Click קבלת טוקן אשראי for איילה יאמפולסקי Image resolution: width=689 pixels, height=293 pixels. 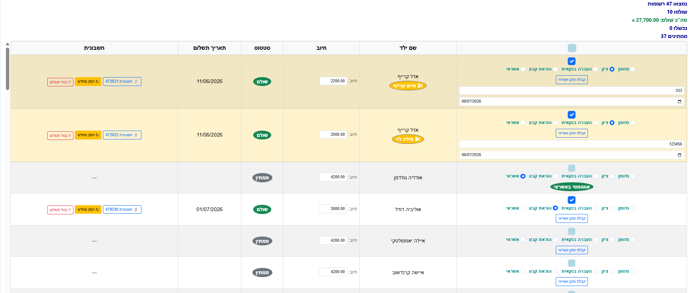pyautogui.click(x=572, y=250)
